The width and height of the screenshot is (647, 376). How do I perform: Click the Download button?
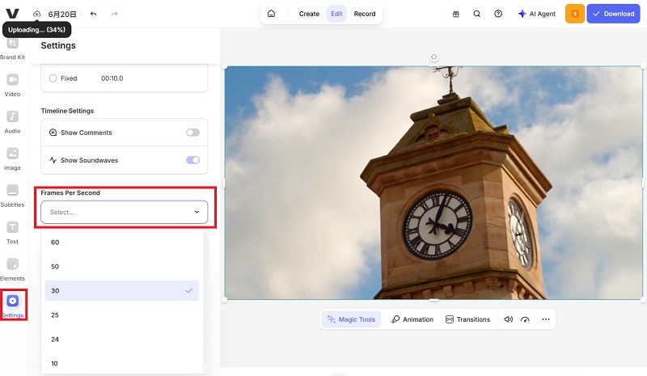[x=612, y=14]
